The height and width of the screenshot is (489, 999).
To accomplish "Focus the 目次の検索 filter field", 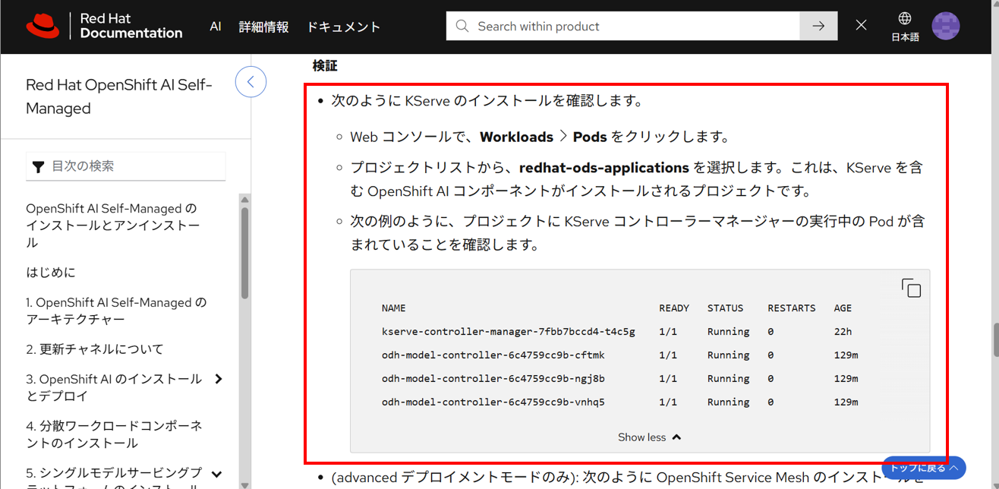I will (x=126, y=166).
